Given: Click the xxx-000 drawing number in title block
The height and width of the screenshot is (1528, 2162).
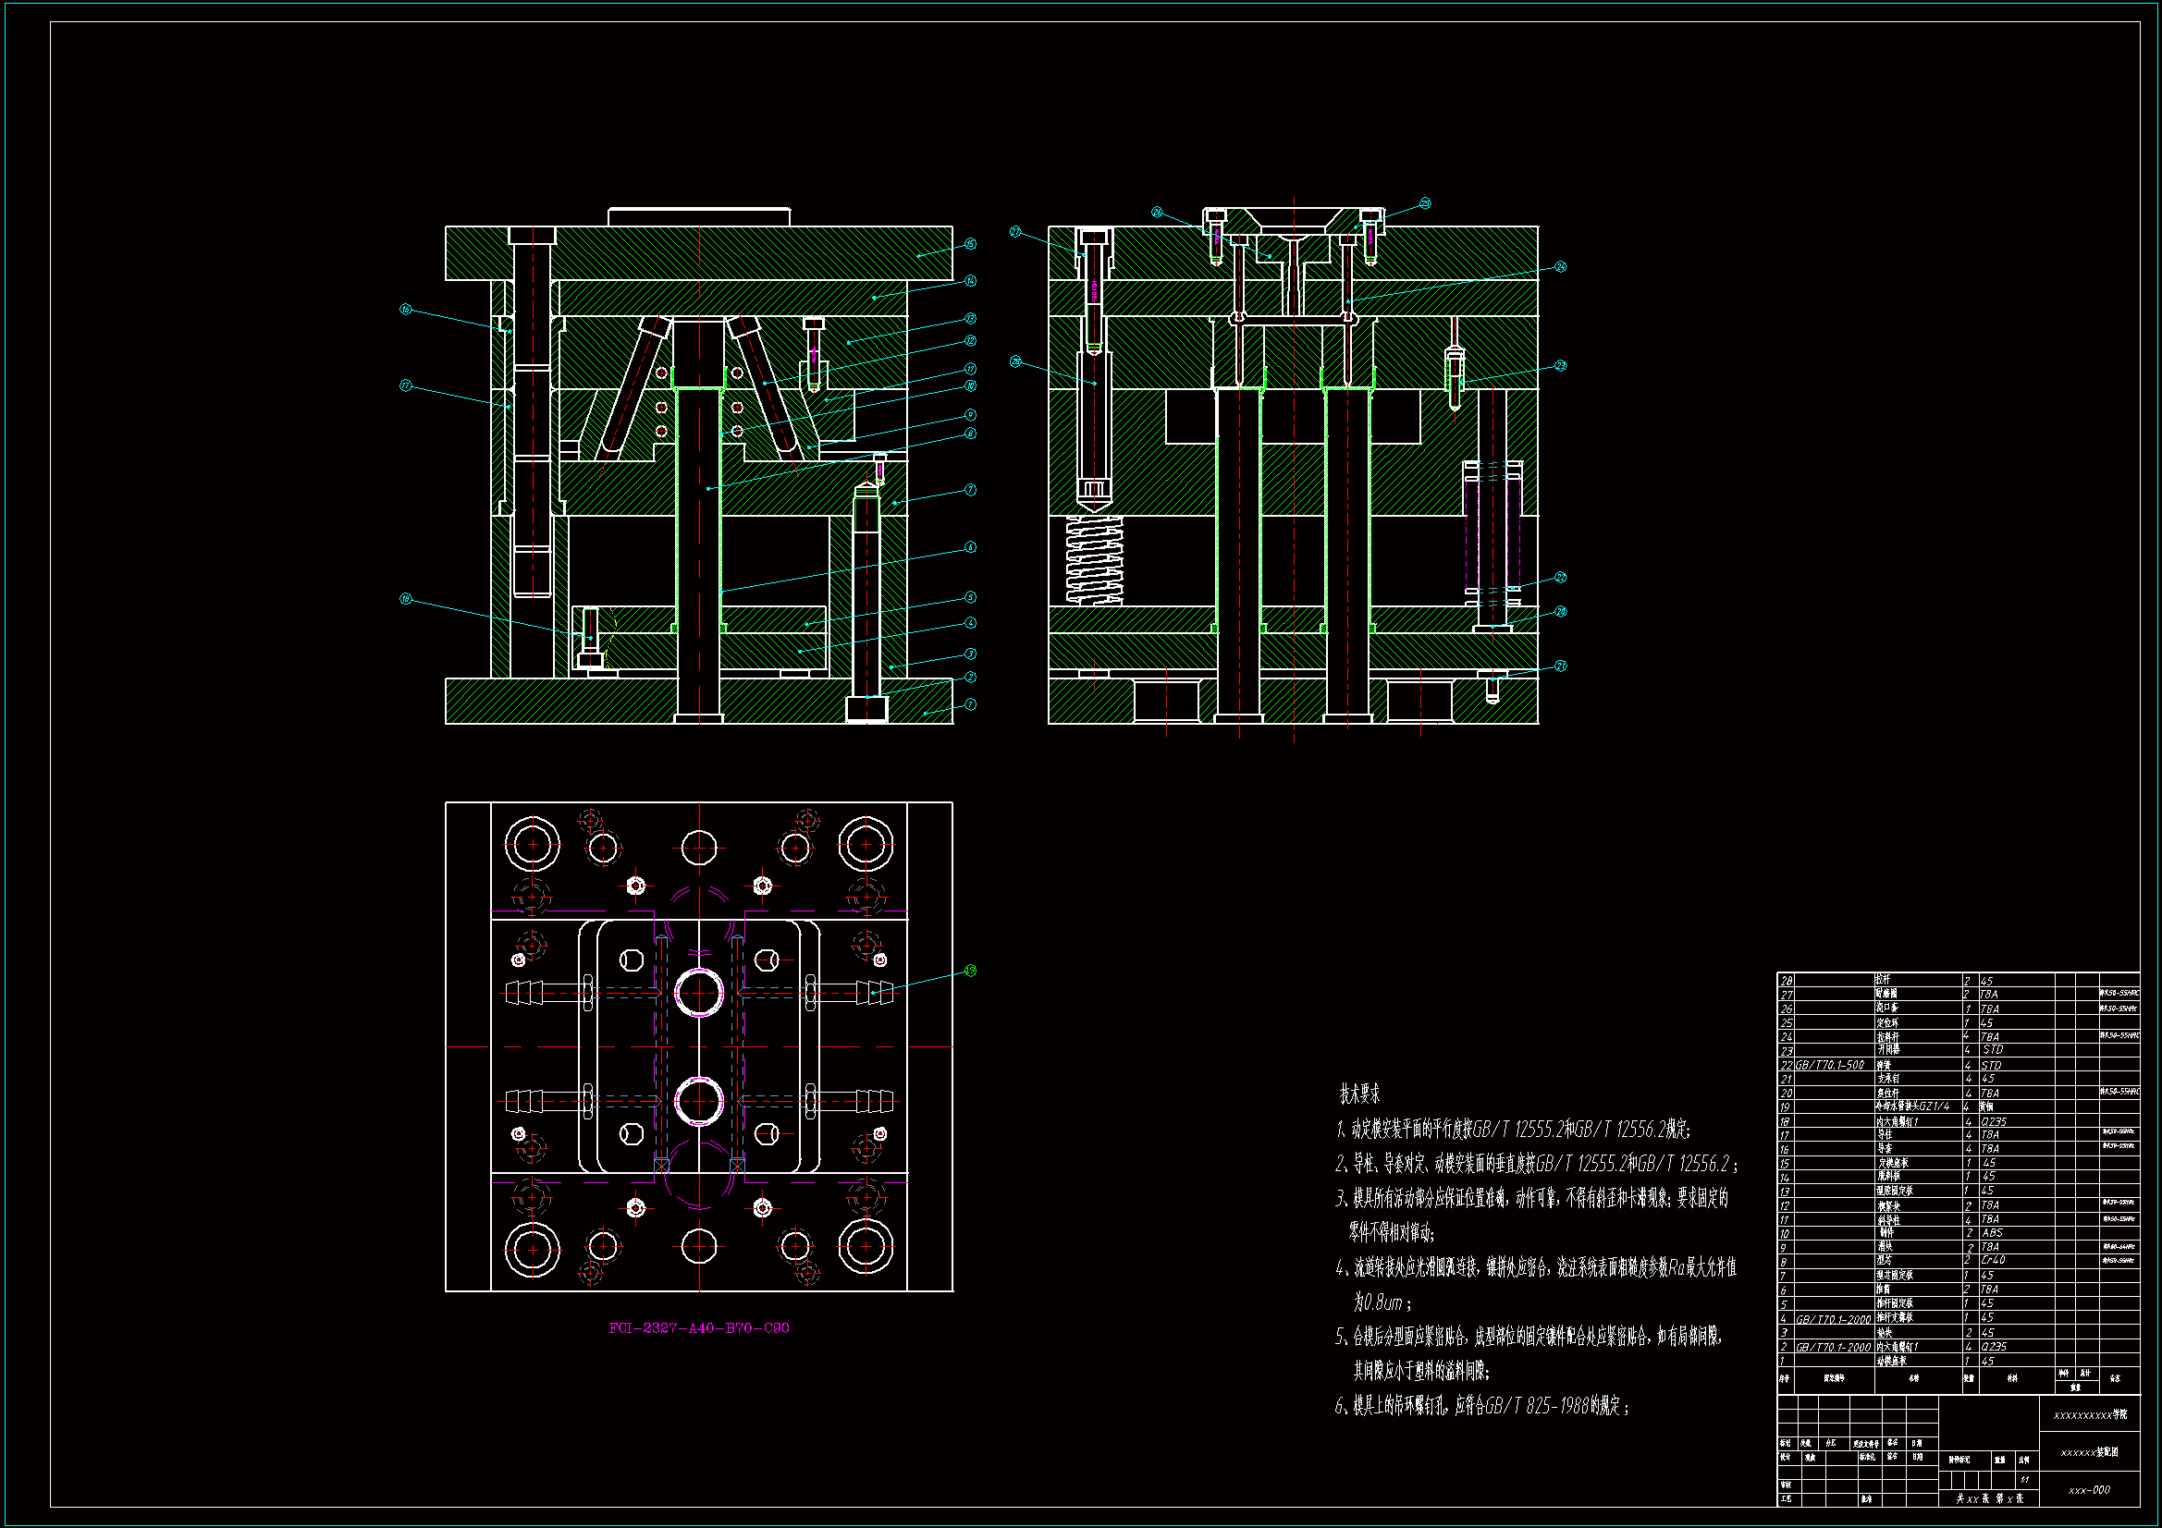Looking at the screenshot, I should coord(2089,1490).
